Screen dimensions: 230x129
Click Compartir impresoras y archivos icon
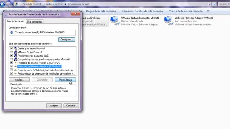(x=15, y=59)
